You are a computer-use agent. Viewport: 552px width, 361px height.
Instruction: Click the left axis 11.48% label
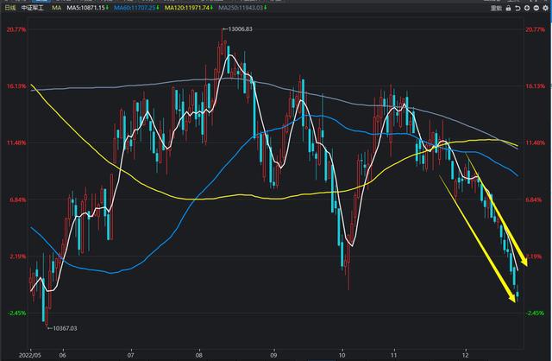click(16, 142)
